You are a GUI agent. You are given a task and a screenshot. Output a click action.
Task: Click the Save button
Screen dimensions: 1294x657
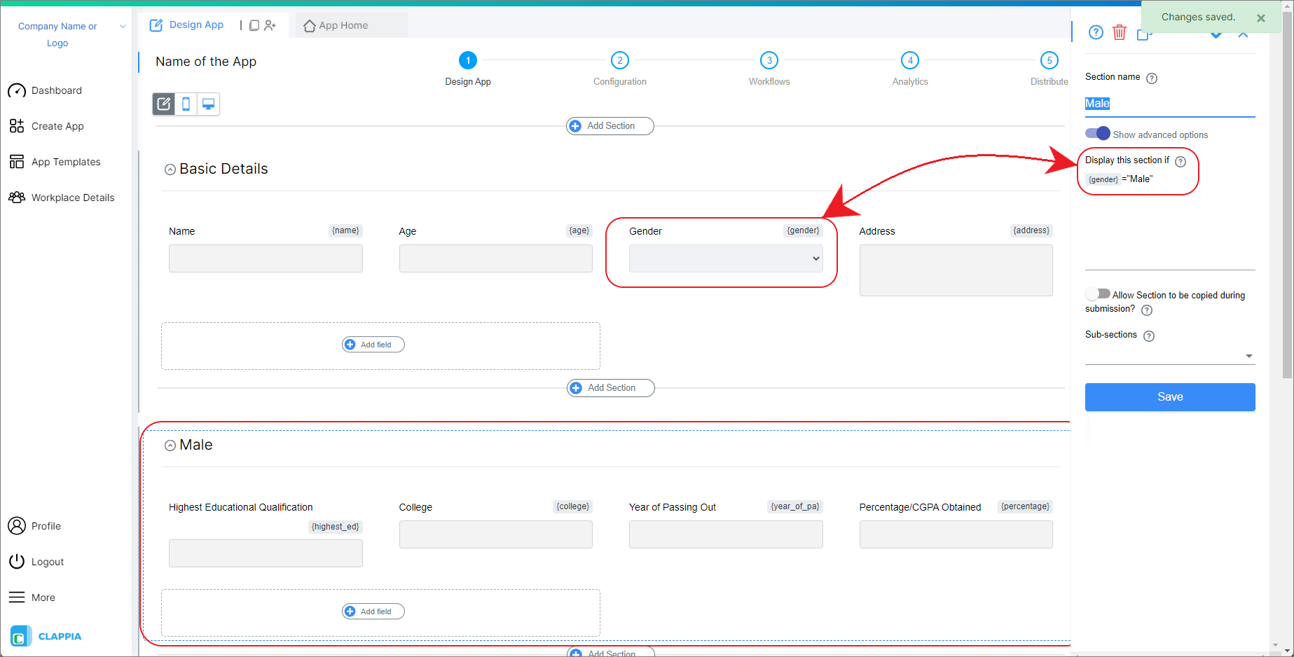(1169, 396)
